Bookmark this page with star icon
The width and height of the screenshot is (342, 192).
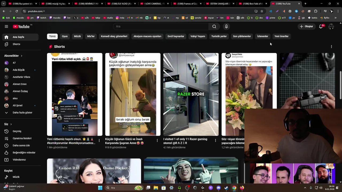[x=262, y=11]
